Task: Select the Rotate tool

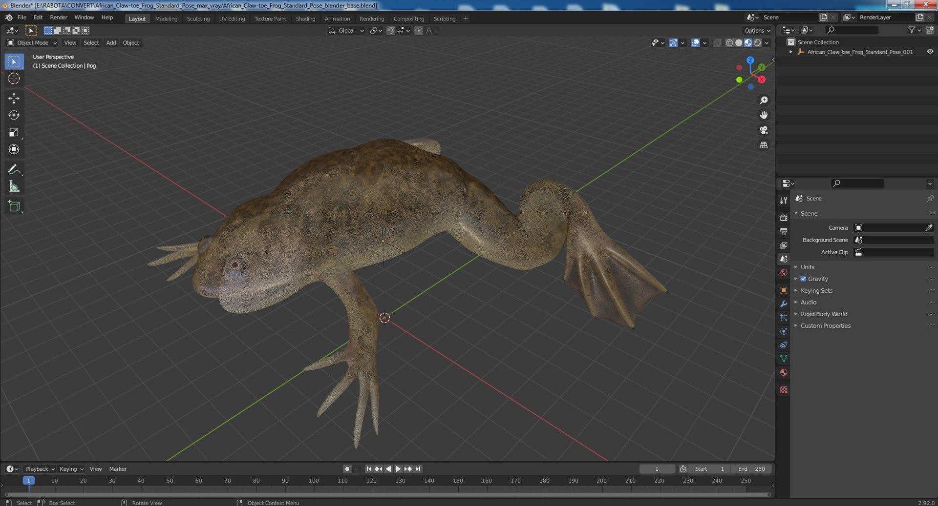Action: click(x=14, y=115)
